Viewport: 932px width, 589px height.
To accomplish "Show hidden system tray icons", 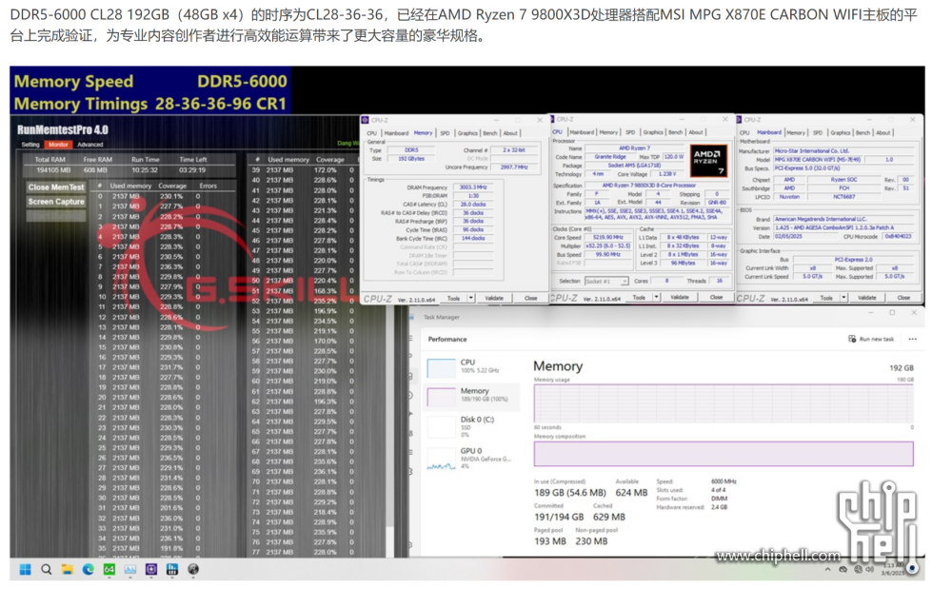I will (x=827, y=569).
